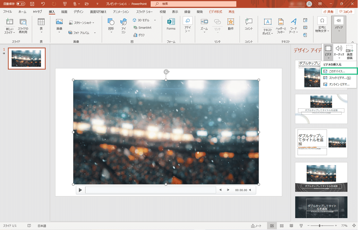Click Screen Recording (画面録画) icon
The height and width of the screenshot is (230, 358).
click(350, 49)
